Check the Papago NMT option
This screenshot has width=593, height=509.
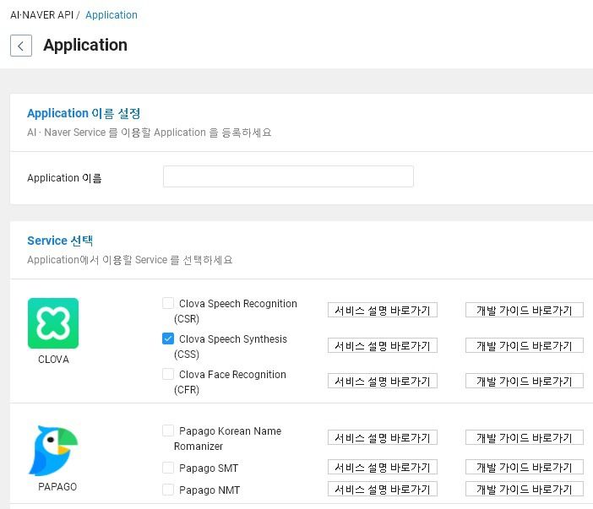(x=168, y=490)
